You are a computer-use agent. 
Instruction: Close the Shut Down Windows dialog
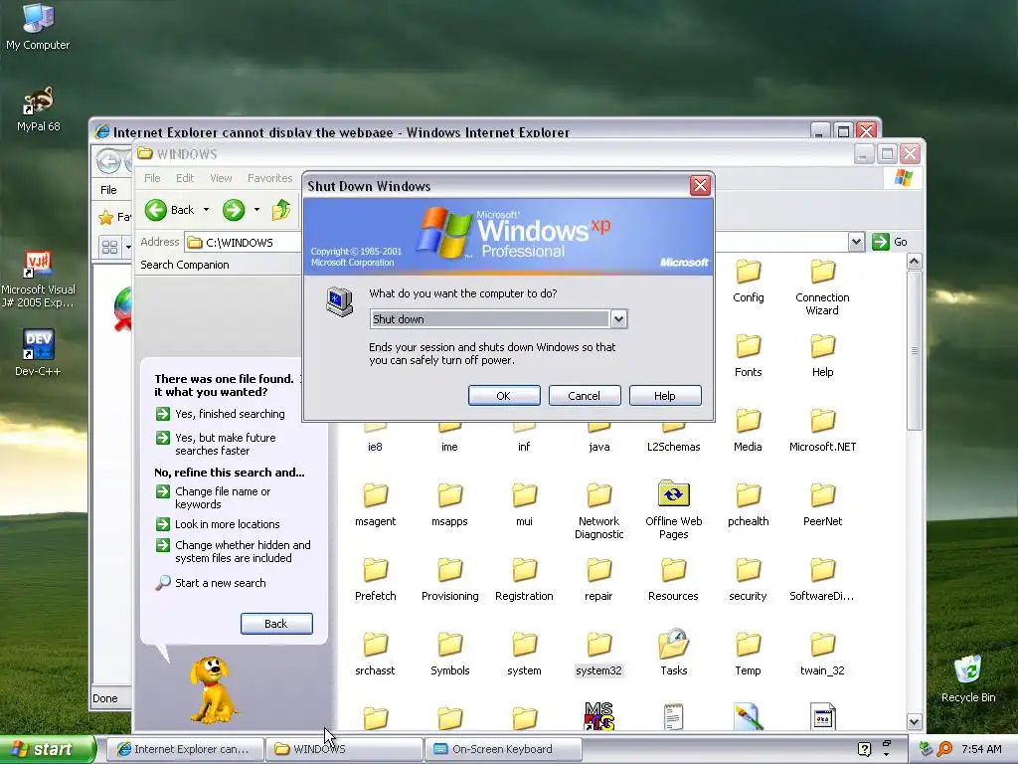[x=700, y=186]
